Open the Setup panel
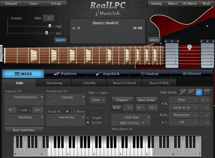Viewport: 215px width, 158px height. 56,3
